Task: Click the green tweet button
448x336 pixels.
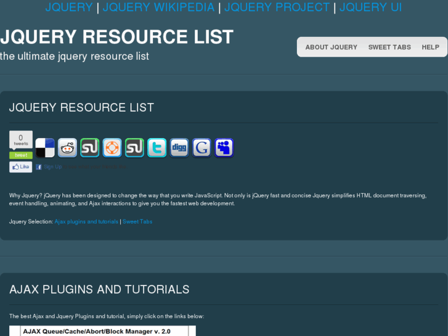Action: pos(21,155)
